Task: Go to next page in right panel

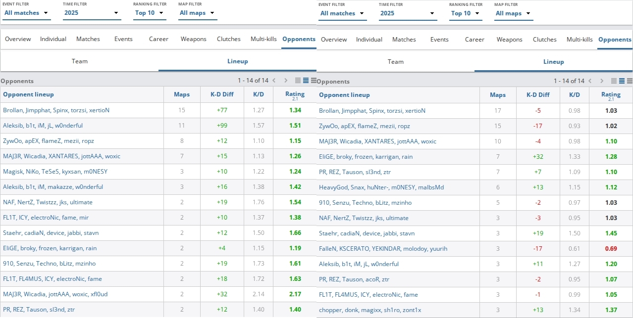Action: [x=602, y=81]
